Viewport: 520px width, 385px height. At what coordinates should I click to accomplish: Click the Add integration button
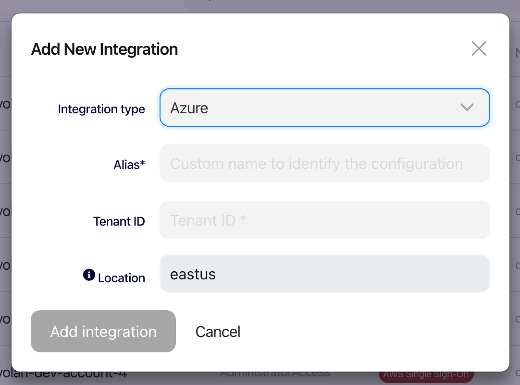(x=103, y=331)
